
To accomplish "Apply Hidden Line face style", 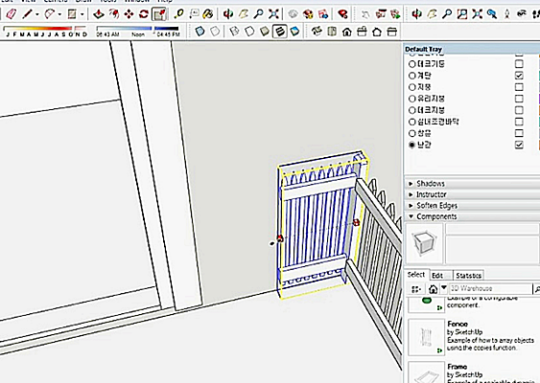I will click(249, 32).
